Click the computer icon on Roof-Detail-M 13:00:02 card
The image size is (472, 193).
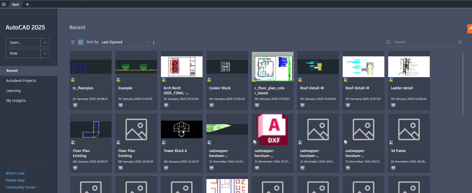click(302, 105)
